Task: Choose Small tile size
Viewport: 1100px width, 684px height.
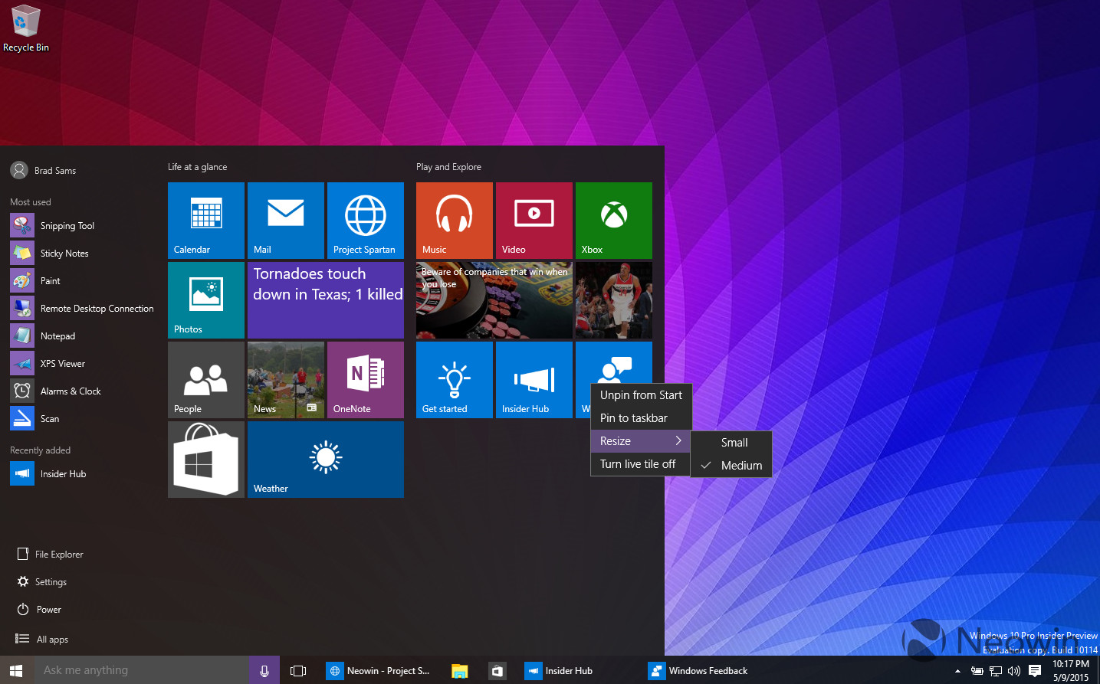Action: click(x=731, y=443)
